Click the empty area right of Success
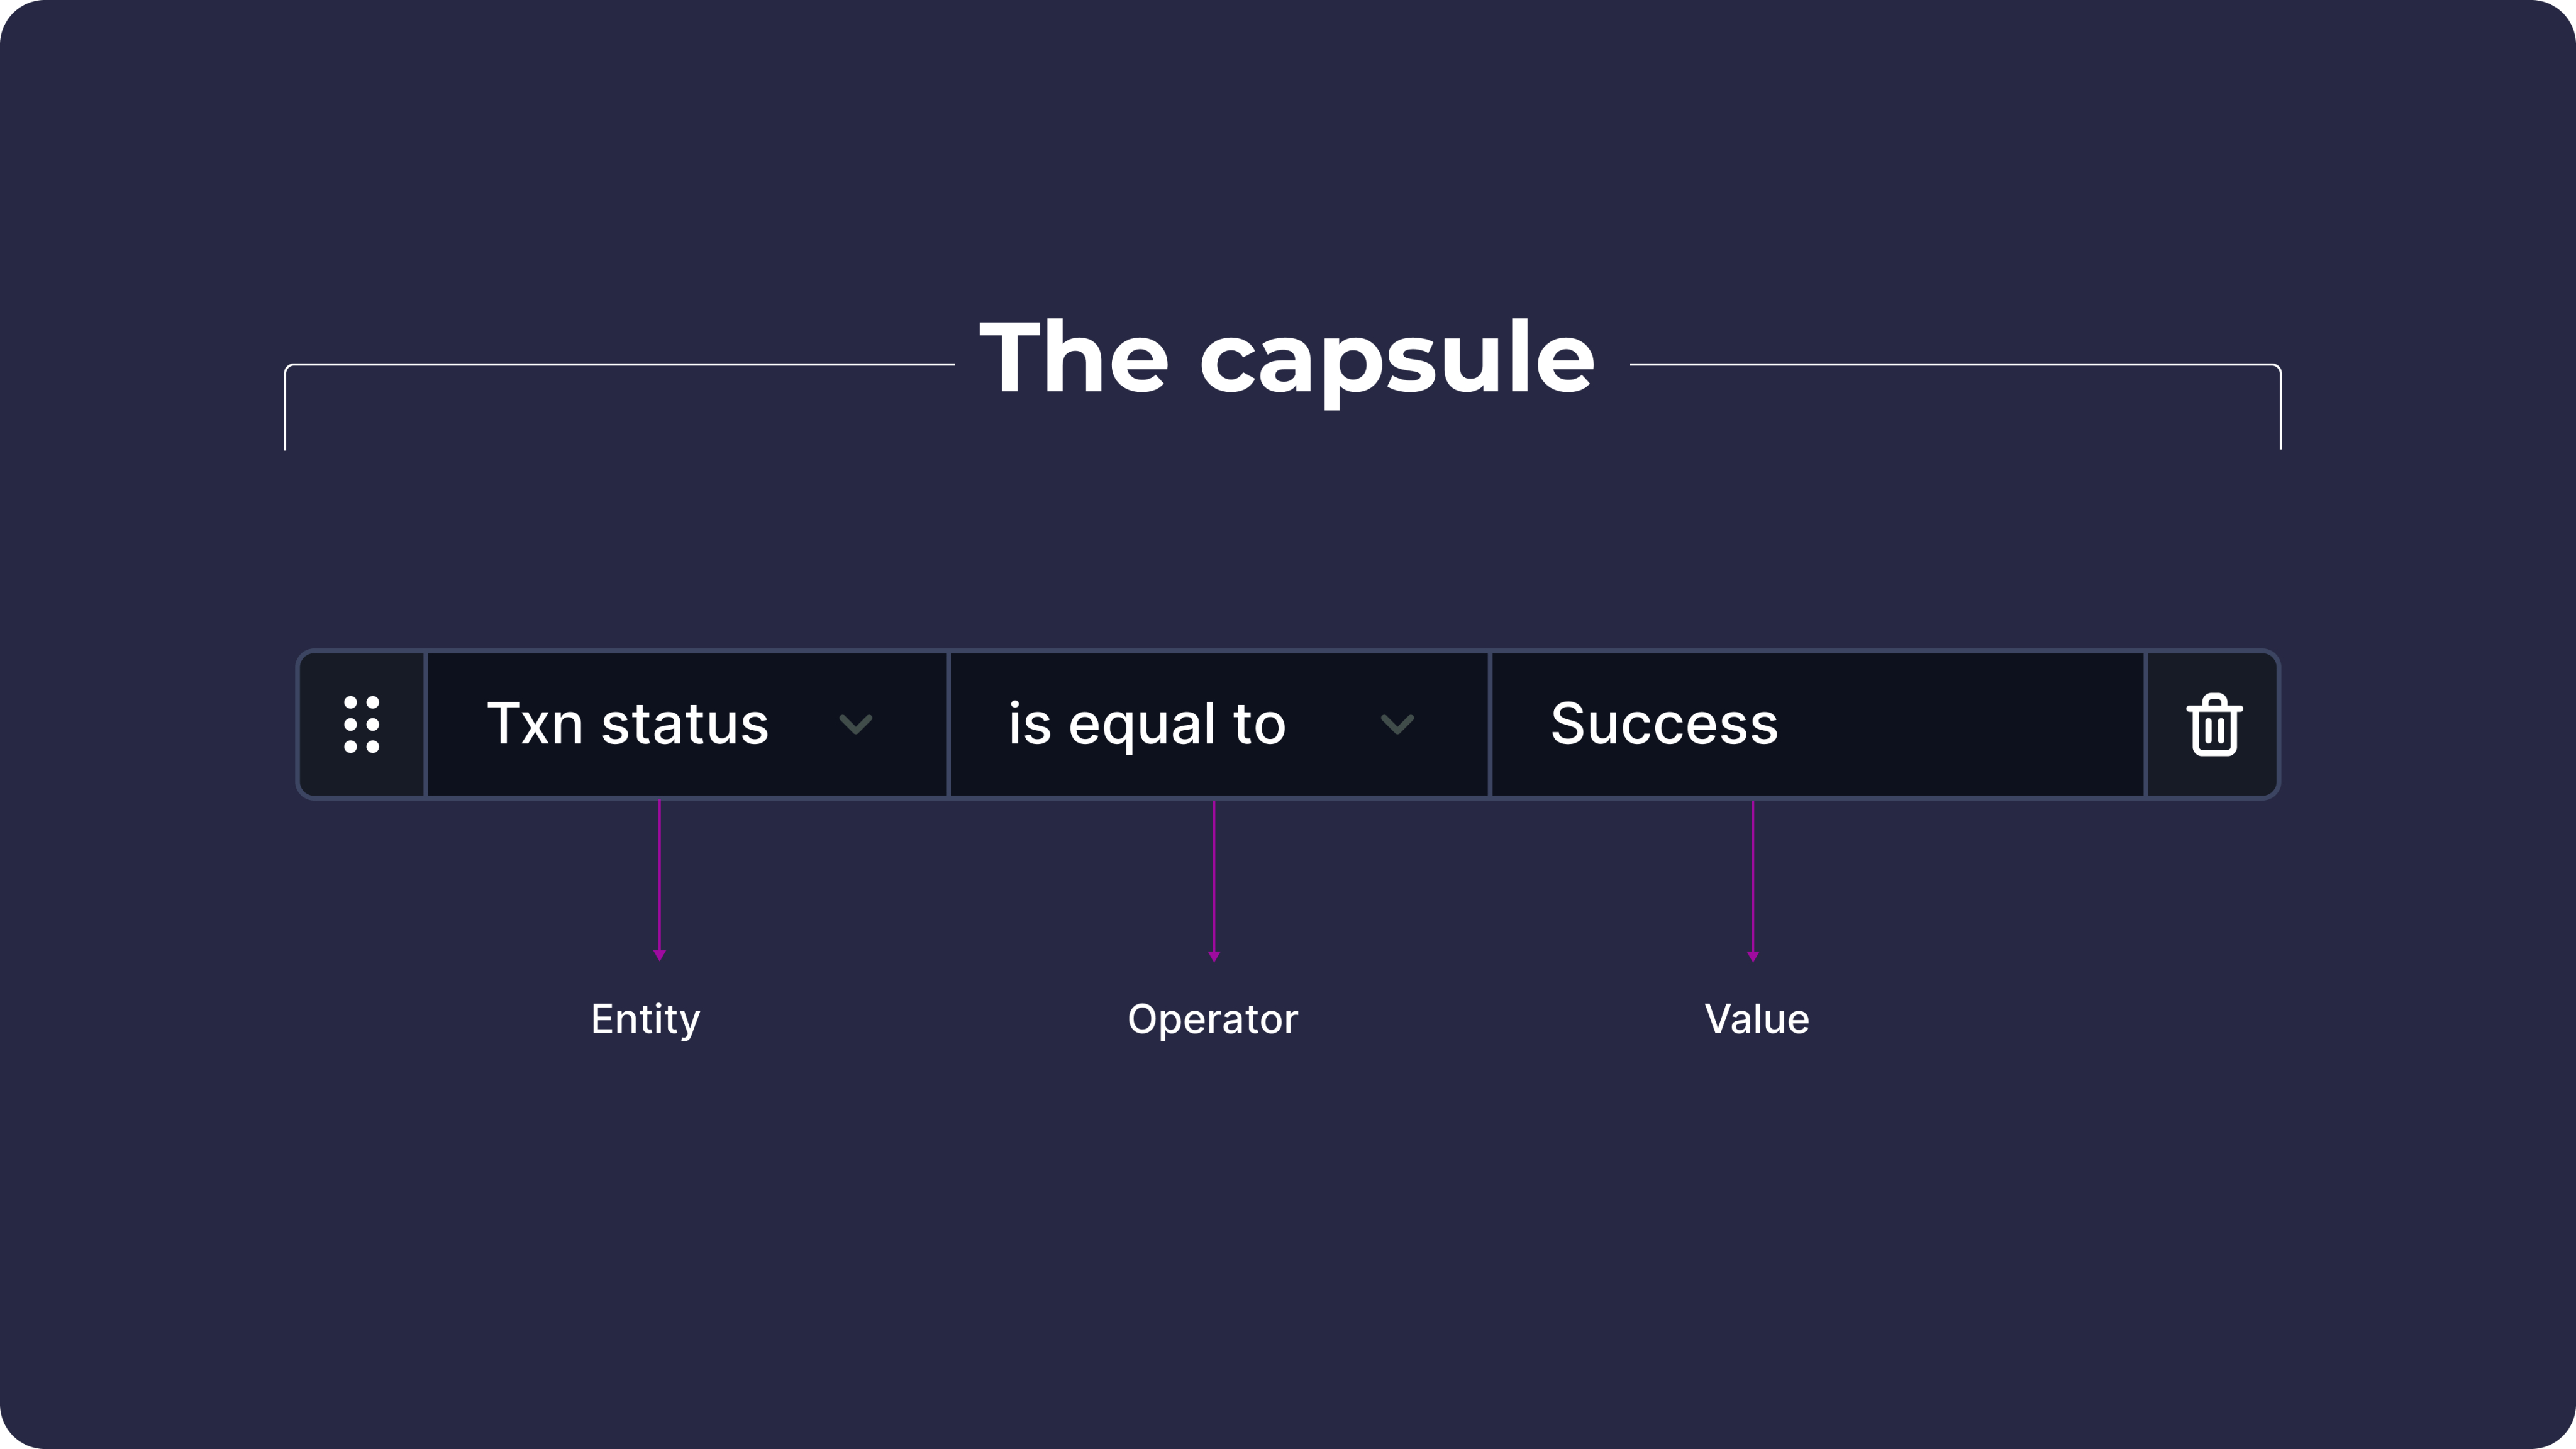This screenshot has height=1449, width=2576. click(1960, 724)
